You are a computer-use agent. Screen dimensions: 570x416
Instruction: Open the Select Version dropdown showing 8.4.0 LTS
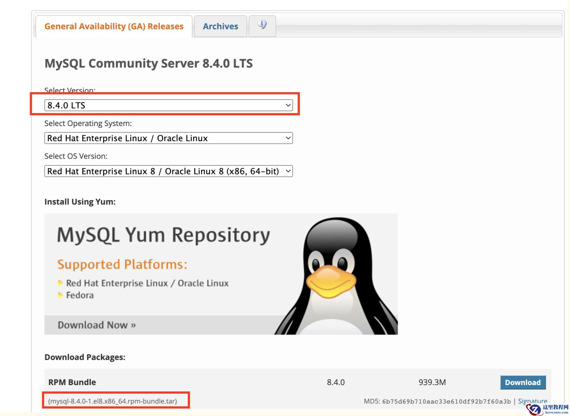[168, 105]
